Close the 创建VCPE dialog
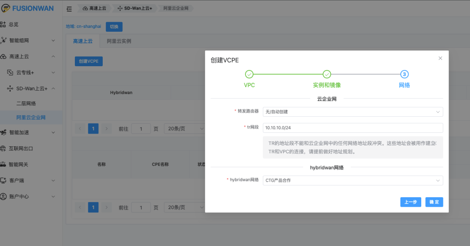Viewport: 470px width, 246px height. pos(440,58)
